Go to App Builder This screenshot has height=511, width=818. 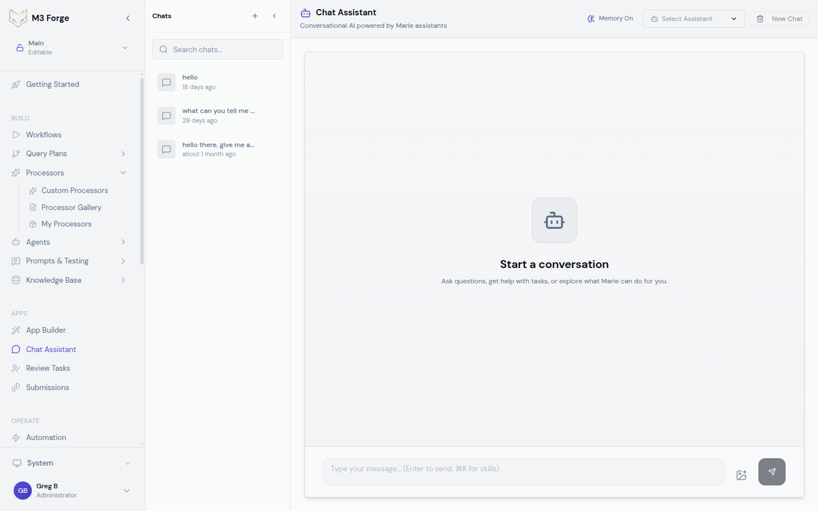(x=46, y=330)
